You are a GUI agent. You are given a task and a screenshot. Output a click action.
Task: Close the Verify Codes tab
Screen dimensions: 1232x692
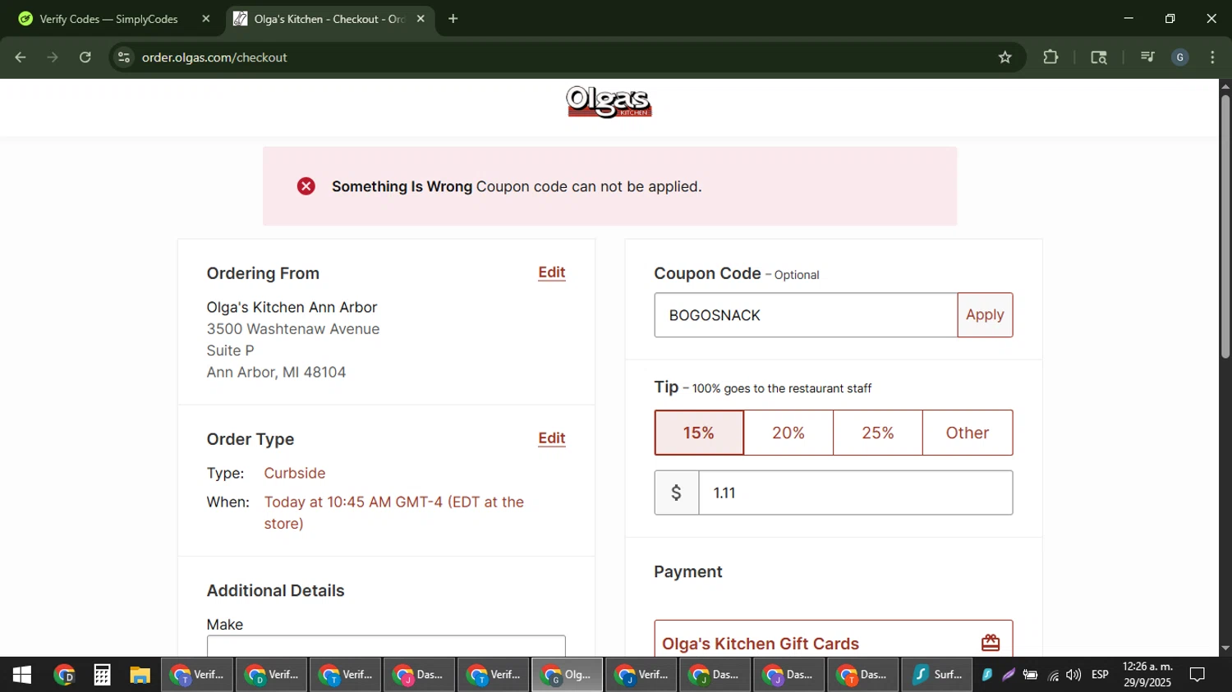point(205,19)
